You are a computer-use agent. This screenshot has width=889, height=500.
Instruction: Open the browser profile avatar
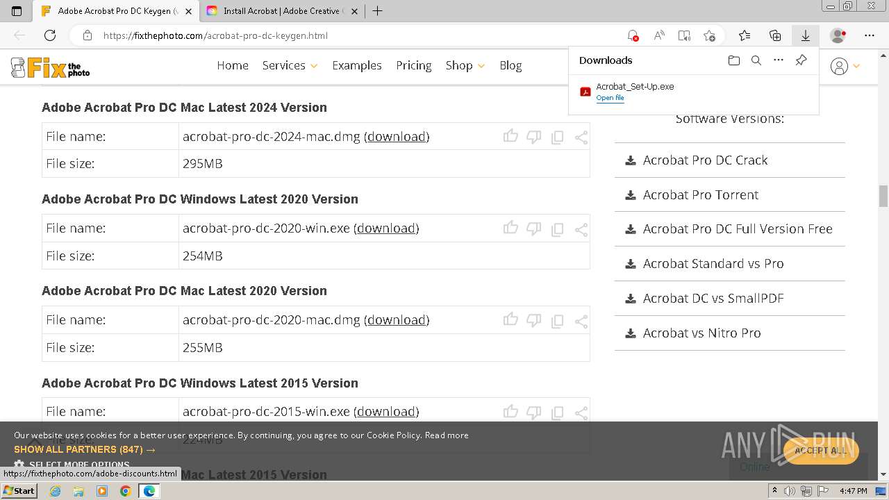click(838, 35)
